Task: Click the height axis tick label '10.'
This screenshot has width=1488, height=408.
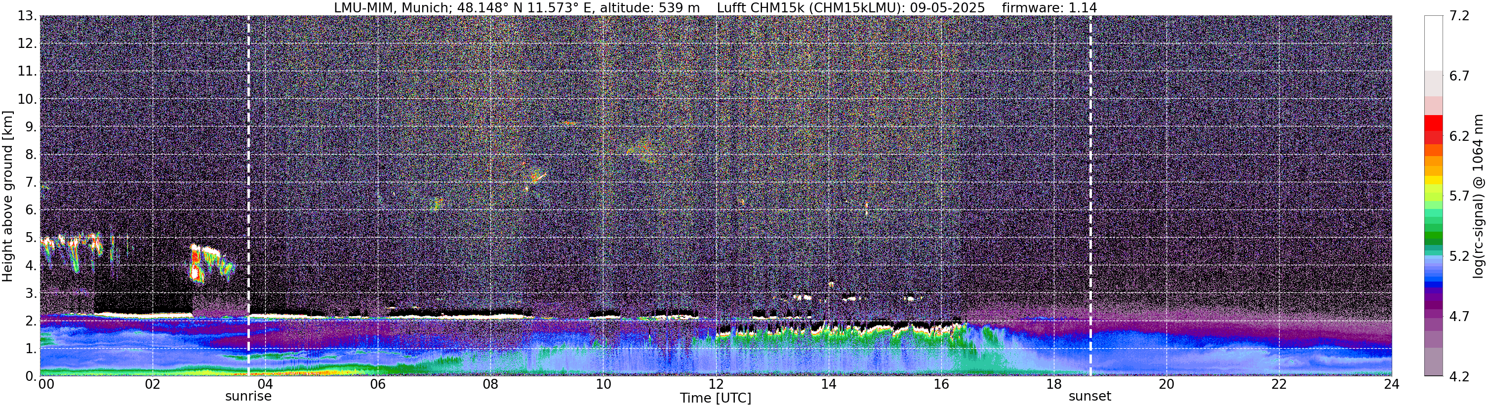Action: 27,99
